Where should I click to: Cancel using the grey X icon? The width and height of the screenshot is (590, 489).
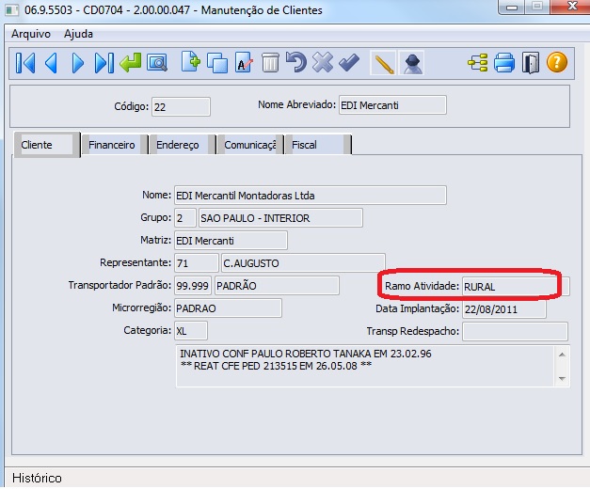[x=323, y=62]
